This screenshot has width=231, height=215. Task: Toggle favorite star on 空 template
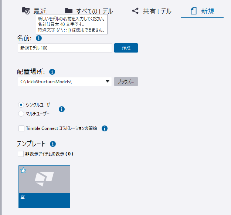23,171
